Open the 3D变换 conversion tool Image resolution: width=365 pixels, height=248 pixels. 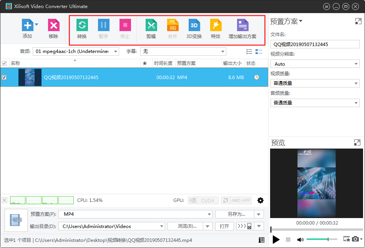(x=194, y=25)
